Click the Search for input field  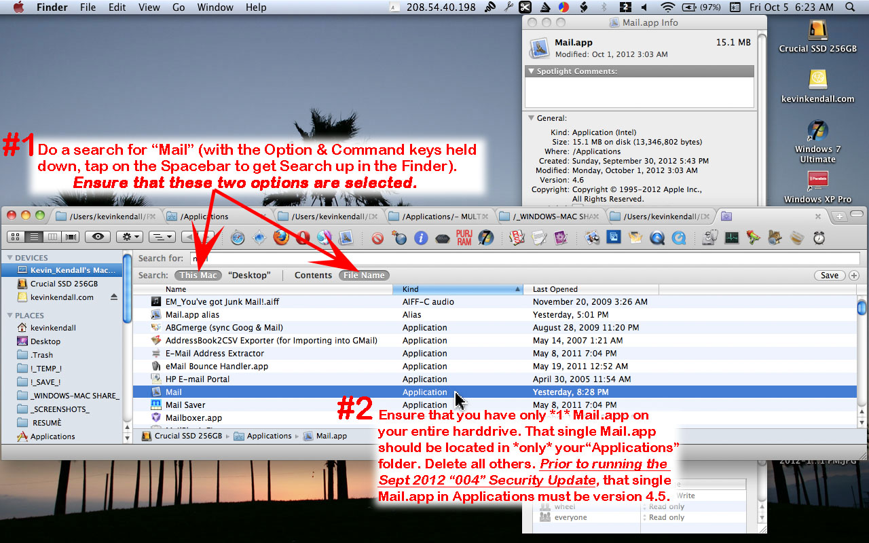pos(524,259)
